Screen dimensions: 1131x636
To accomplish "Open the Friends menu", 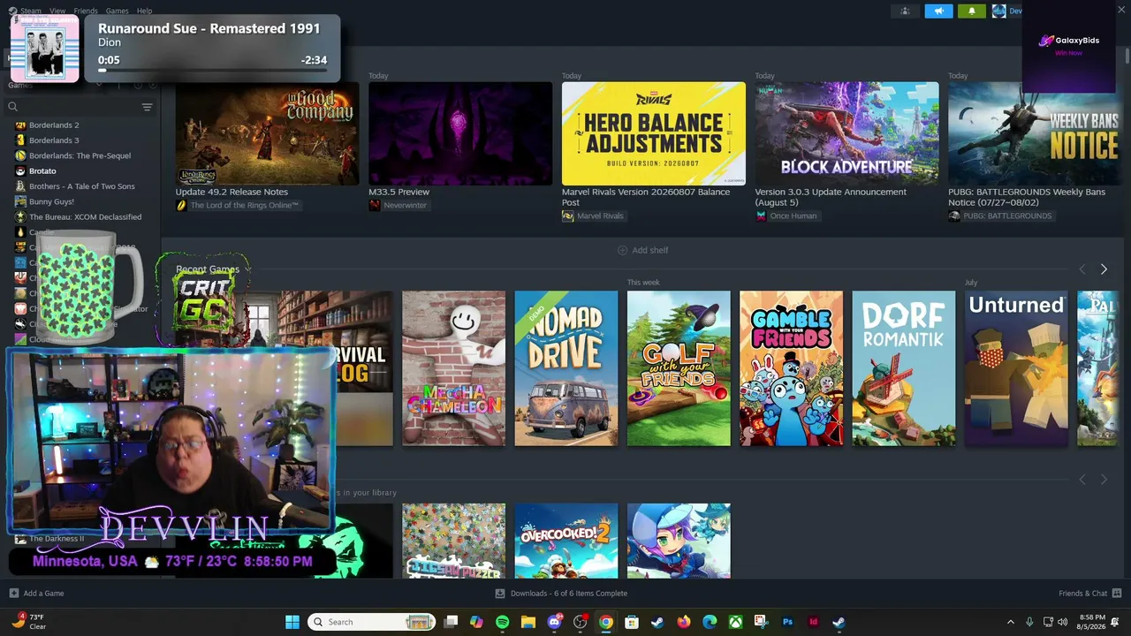I will (x=86, y=11).
